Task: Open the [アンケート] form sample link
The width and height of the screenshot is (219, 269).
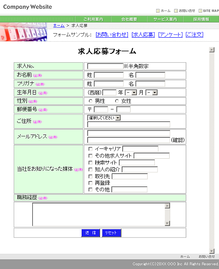Action: [x=171, y=35]
